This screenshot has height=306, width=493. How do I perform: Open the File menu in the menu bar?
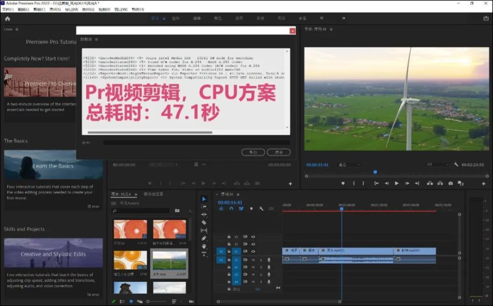click(7, 9)
